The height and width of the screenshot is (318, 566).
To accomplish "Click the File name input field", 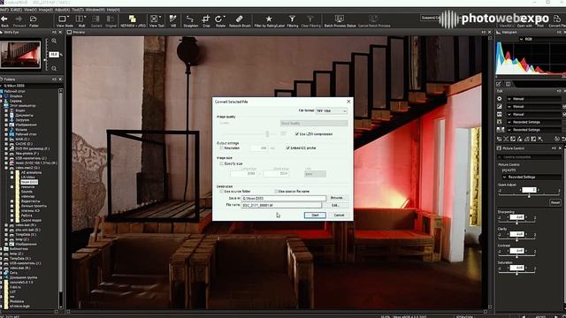I will click(281, 205).
